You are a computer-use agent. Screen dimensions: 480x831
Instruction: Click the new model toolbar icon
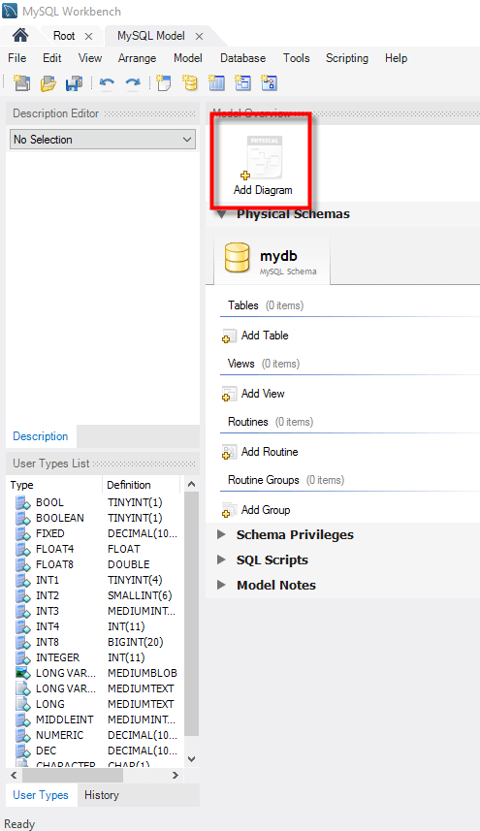pos(21,82)
